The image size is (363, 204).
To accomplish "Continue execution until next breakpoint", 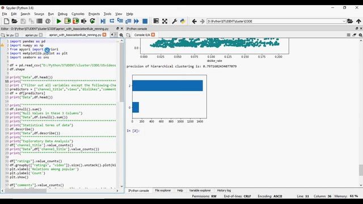I will point(137,22).
